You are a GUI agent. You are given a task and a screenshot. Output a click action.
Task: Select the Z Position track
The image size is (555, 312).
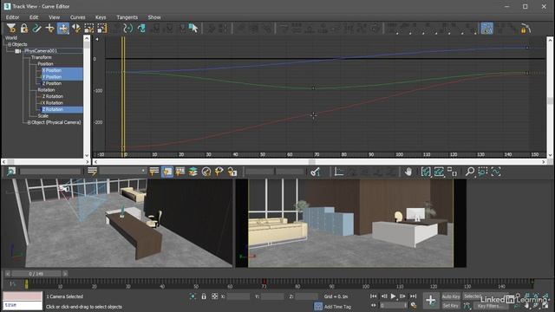click(52, 83)
